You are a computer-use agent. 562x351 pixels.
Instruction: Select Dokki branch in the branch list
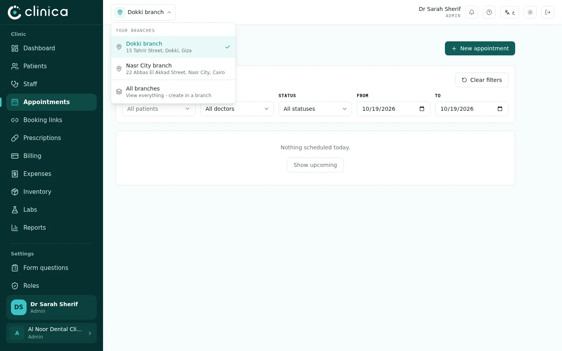click(173, 47)
